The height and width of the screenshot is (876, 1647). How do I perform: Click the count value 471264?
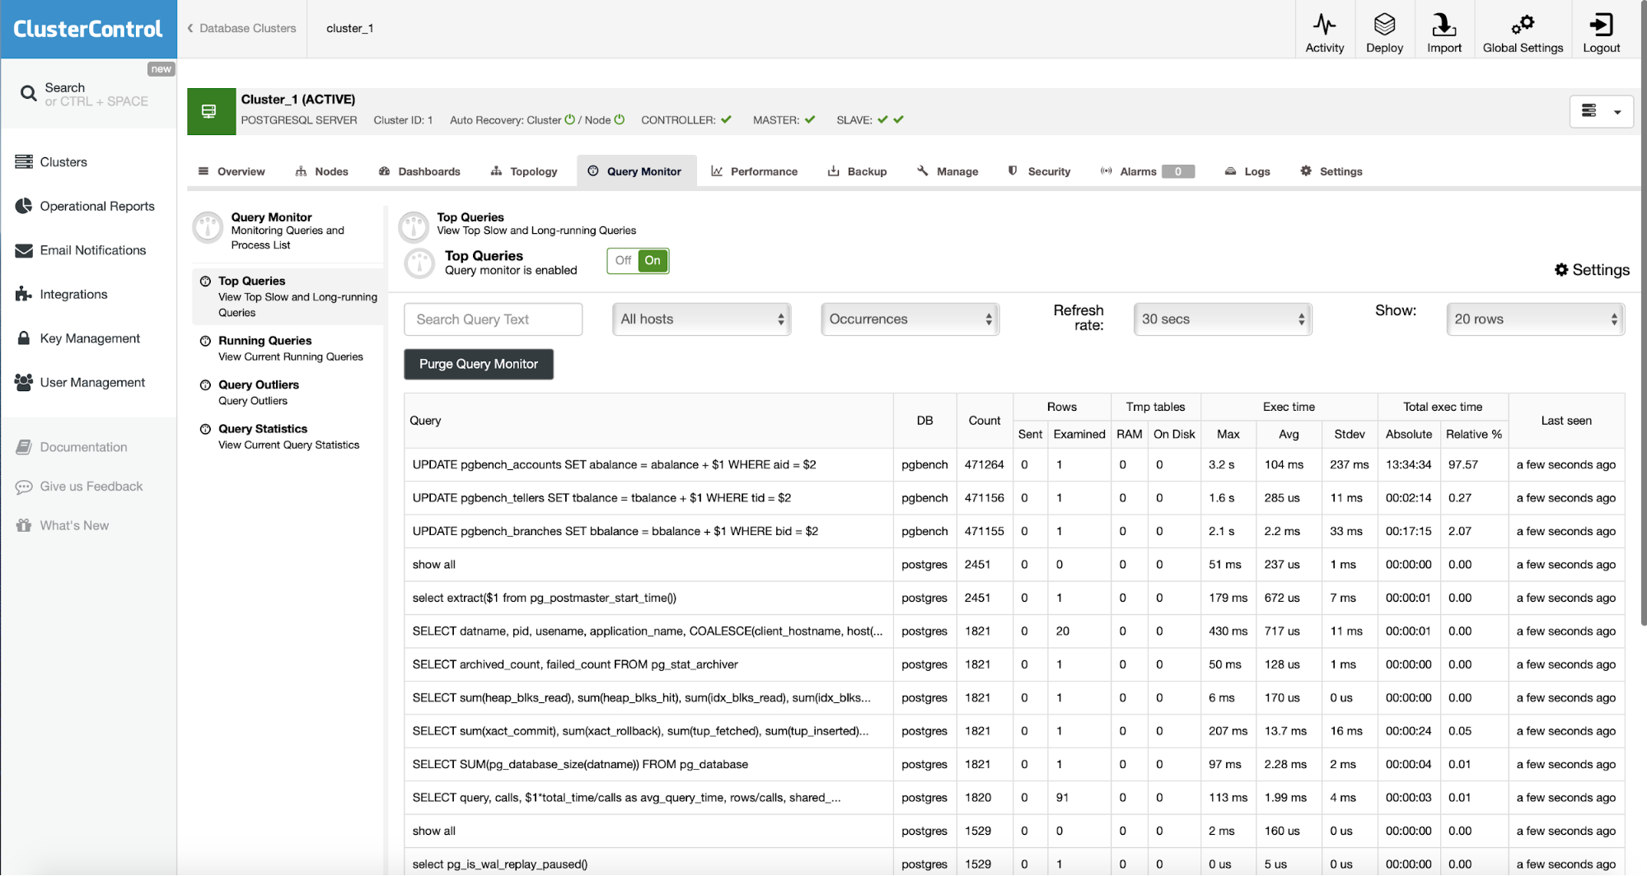pos(984,465)
